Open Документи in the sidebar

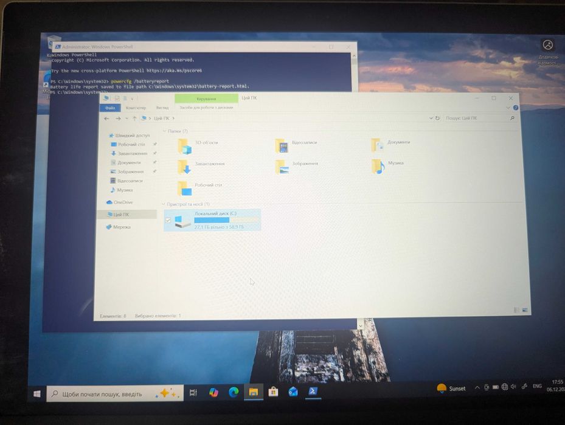point(126,162)
